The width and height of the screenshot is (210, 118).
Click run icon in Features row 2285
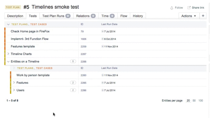click(103, 83)
